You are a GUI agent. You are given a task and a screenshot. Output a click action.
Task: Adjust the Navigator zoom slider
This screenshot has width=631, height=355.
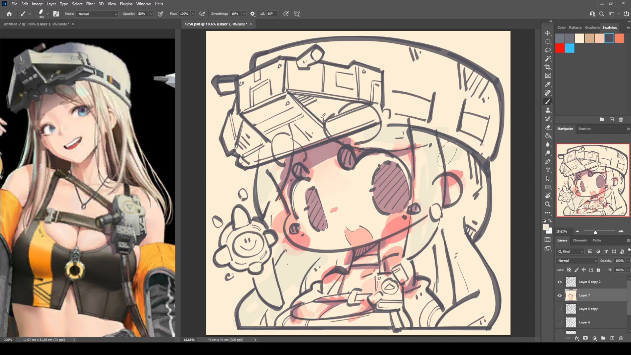click(x=595, y=232)
